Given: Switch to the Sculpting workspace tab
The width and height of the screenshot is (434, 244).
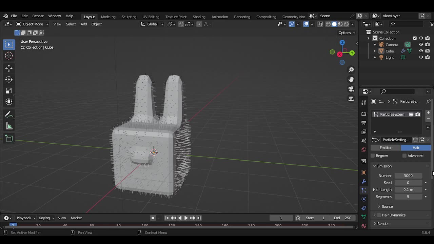Looking at the screenshot, I should pos(129,17).
